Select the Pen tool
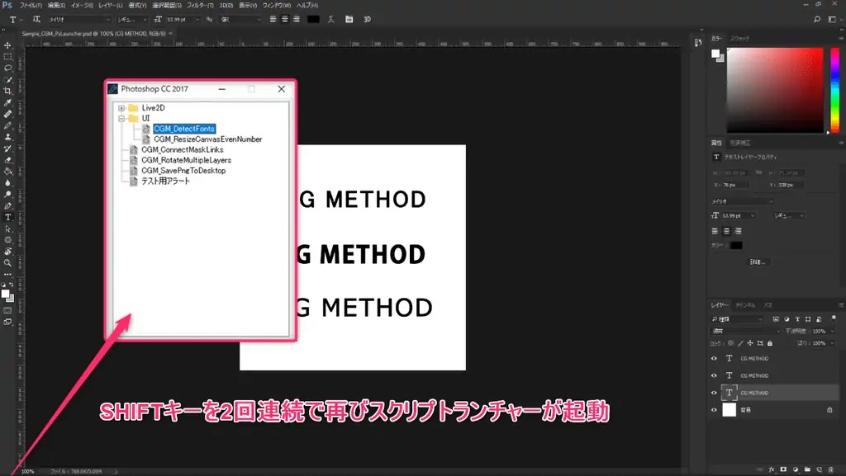Screen dimensions: 846x476 pos(7,205)
